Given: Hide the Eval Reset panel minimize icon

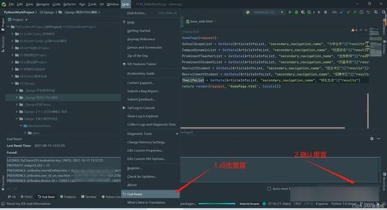Looking at the screenshot, I should tap(379, 138).
